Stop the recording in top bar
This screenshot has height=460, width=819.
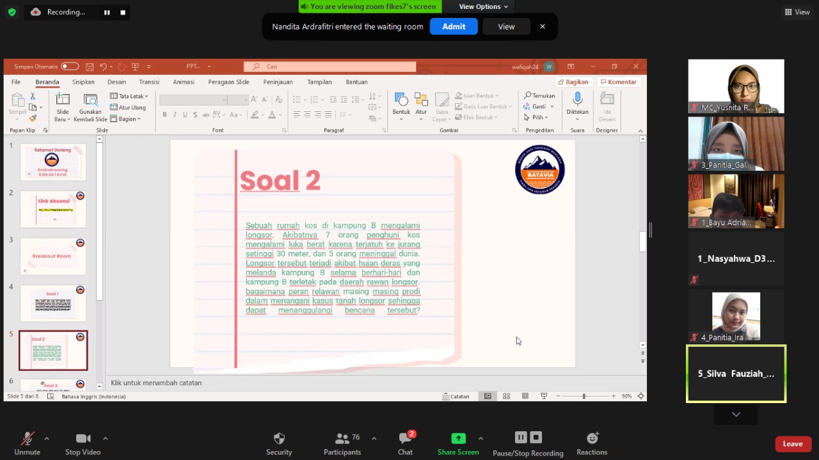pos(123,12)
